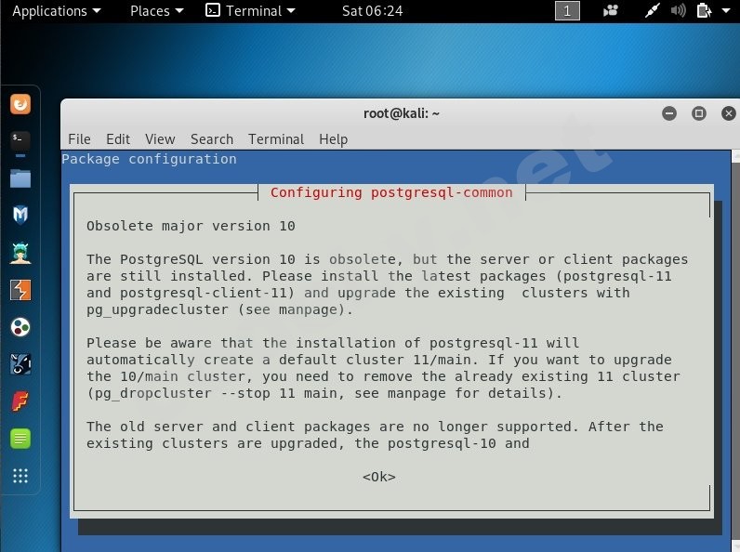Show all applications grid
The height and width of the screenshot is (552, 740).
20,476
